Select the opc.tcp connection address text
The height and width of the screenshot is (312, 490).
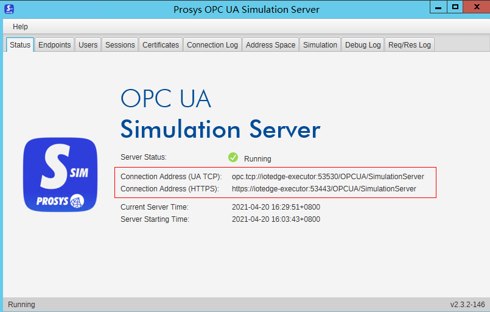click(x=328, y=177)
